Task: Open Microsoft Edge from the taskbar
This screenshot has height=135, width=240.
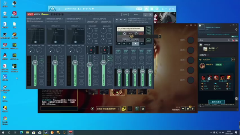Action: (21, 133)
